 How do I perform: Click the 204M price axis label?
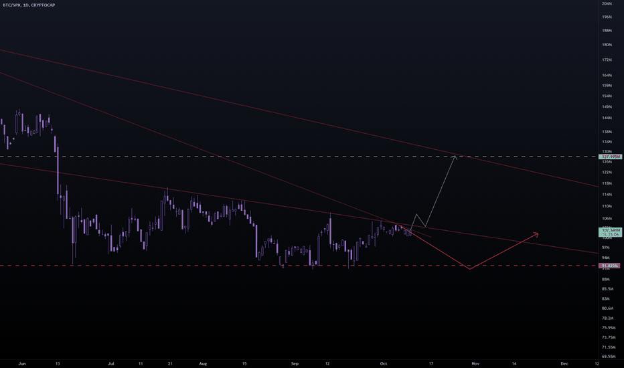click(607, 3)
